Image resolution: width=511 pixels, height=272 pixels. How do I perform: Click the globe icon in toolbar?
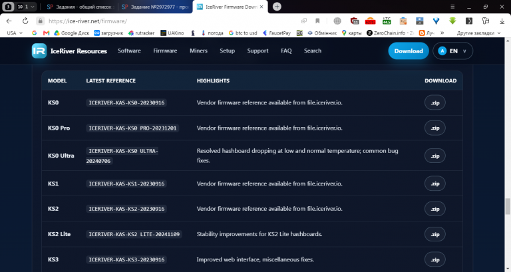[337, 21]
